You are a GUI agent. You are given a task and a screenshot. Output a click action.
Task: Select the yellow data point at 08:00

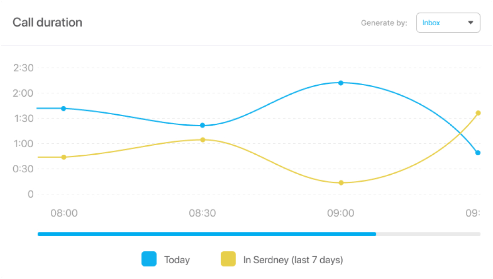tap(64, 157)
